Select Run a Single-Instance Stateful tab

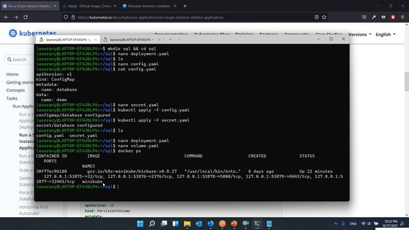click(30, 6)
